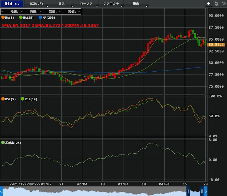The width and height of the screenshot is (227, 196).
Task: Click the RSI(14) legend label
Action: click(x=31, y=99)
